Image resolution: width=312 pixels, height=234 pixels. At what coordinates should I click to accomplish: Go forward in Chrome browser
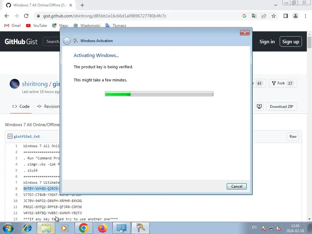(16, 16)
